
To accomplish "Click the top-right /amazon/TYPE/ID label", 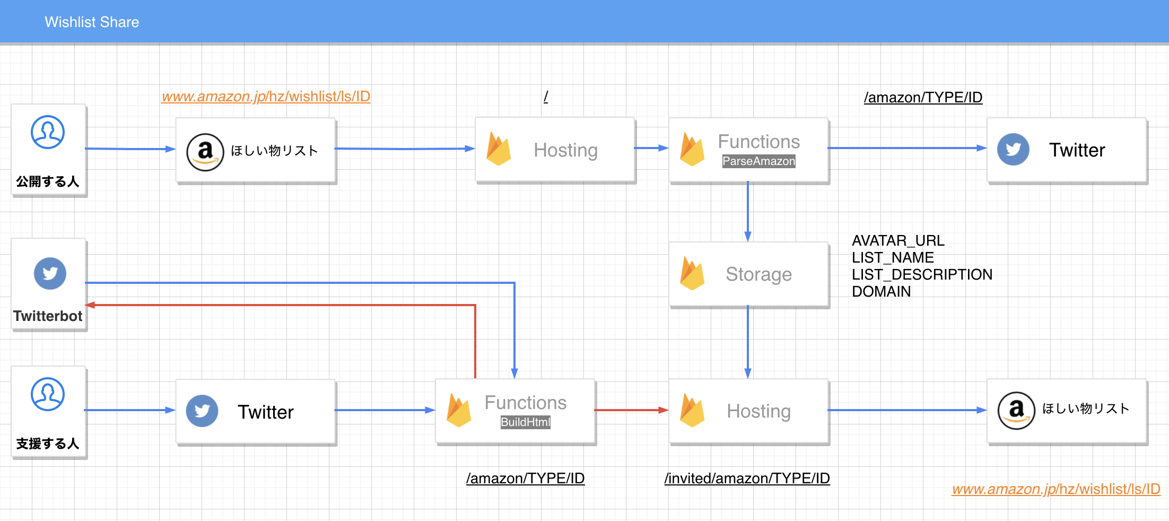I will click(x=923, y=98).
